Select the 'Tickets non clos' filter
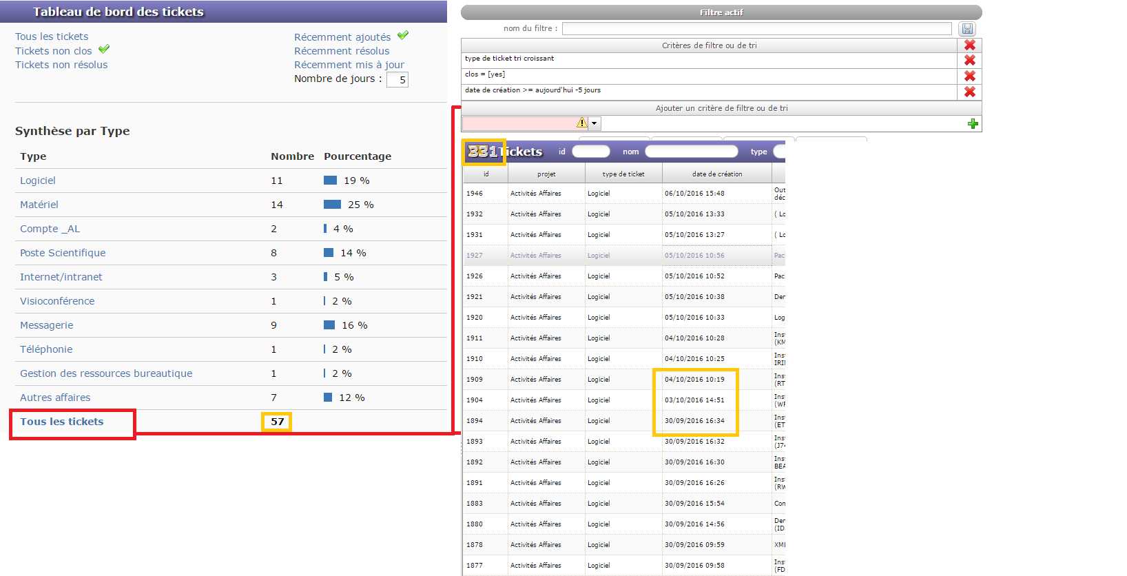Viewport: 1127px width, 576px height. coord(54,51)
